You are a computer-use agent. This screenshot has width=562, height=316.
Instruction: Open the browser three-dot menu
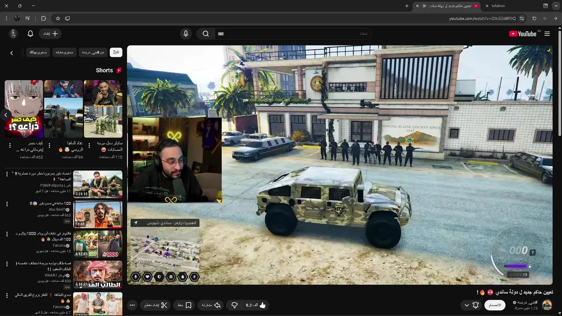coord(6,18)
